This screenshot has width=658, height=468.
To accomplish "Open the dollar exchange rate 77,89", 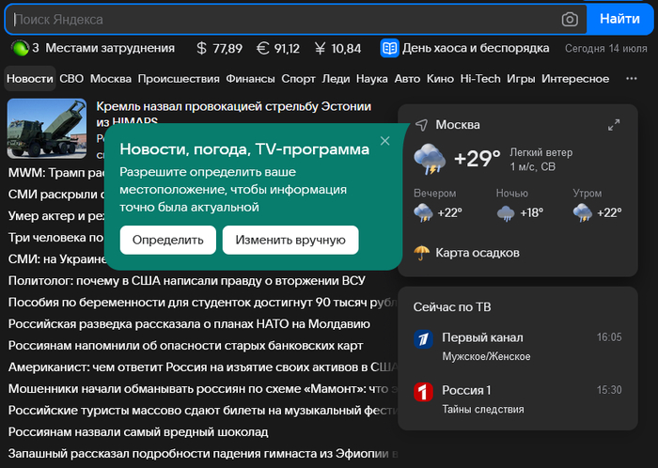I will (219, 49).
